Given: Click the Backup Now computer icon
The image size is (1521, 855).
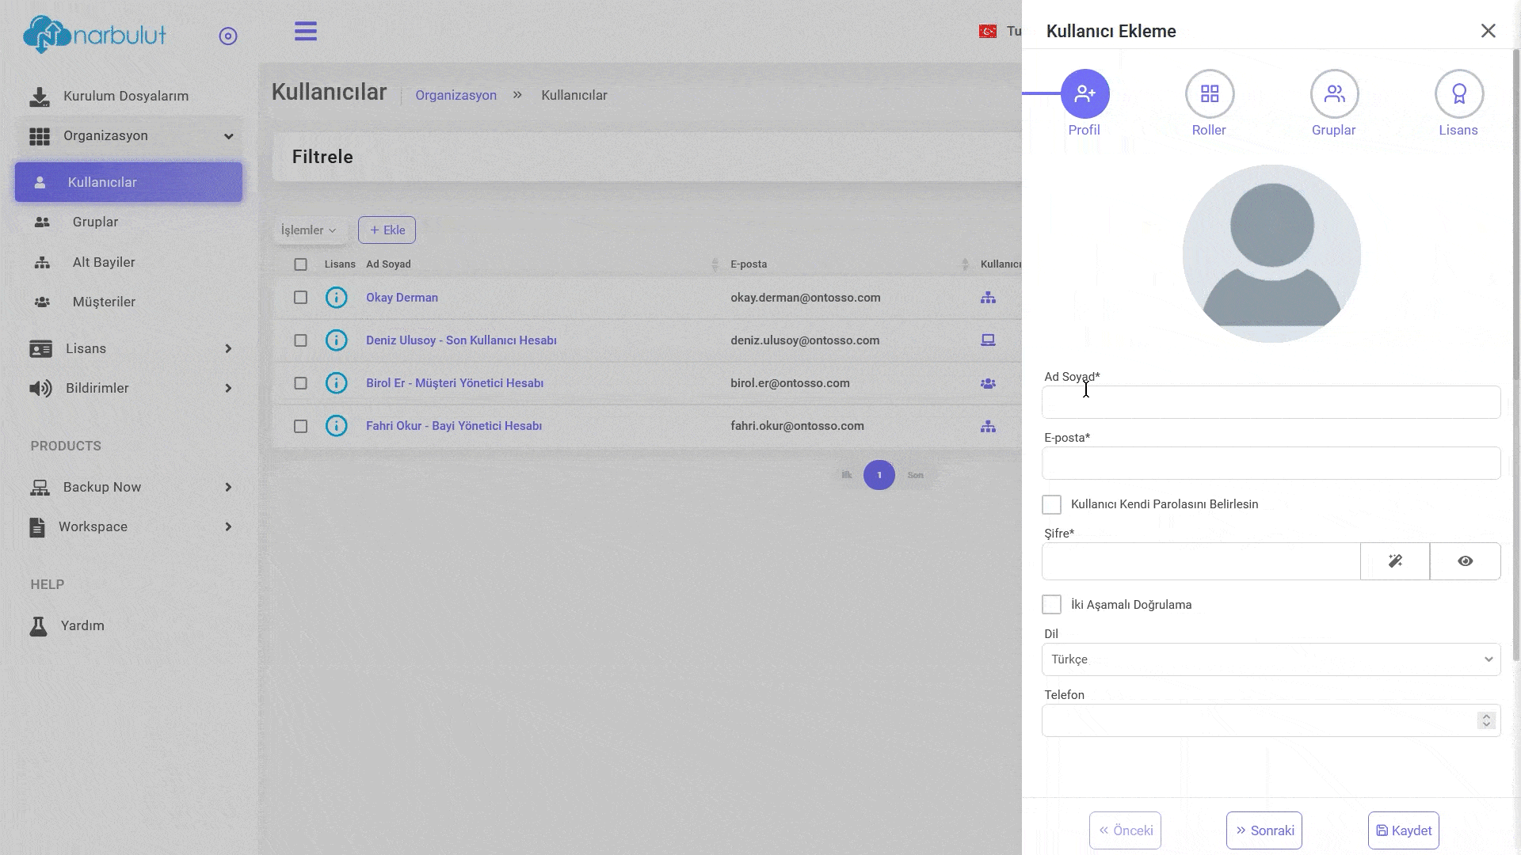Looking at the screenshot, I should coord(40,488).
